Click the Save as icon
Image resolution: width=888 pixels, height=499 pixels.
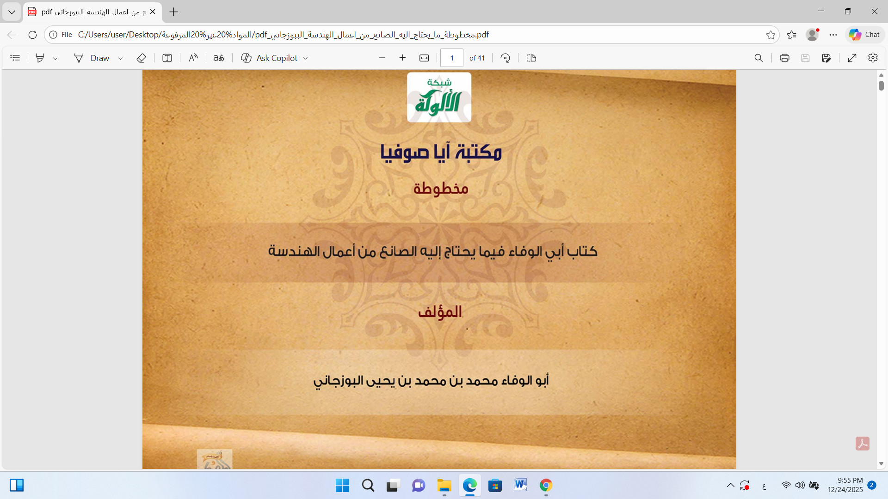click(826, 58)
